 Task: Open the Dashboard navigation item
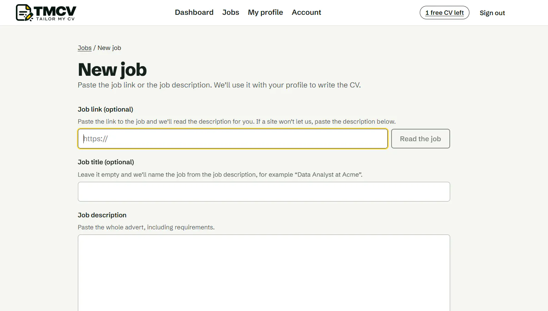tap(194, 12)
